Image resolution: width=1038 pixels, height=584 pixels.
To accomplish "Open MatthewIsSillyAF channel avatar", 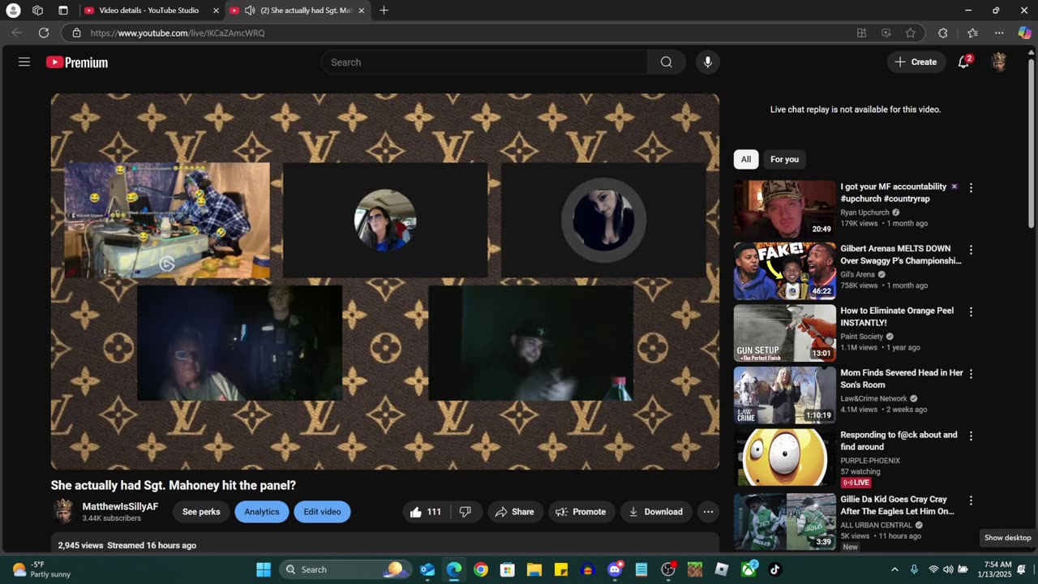I will pos(63,511).
